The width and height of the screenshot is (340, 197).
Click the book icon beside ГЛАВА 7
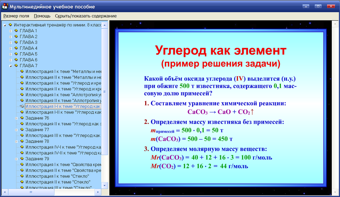point(16,65)
